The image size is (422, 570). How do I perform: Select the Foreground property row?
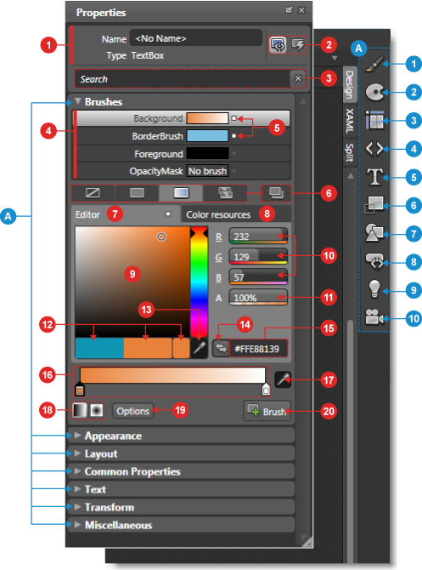tap(183, 154)
